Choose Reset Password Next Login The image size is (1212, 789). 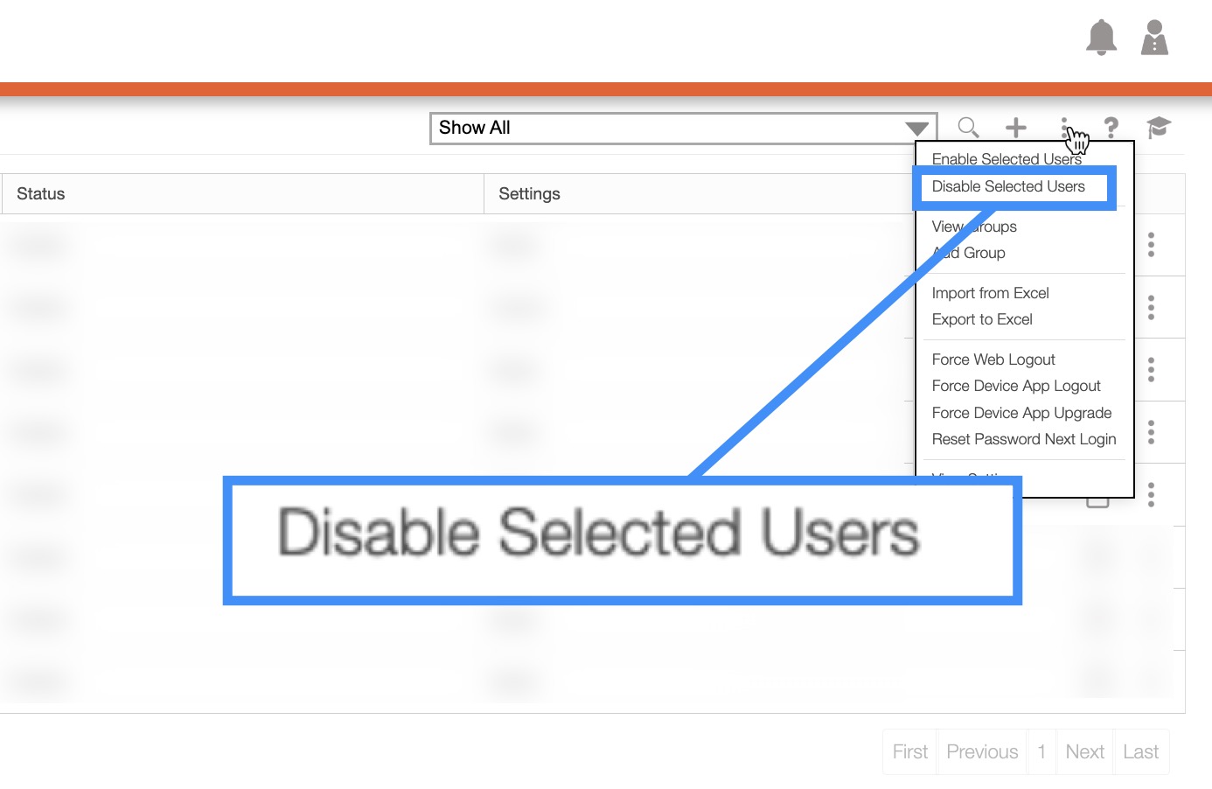(1024, 439)
